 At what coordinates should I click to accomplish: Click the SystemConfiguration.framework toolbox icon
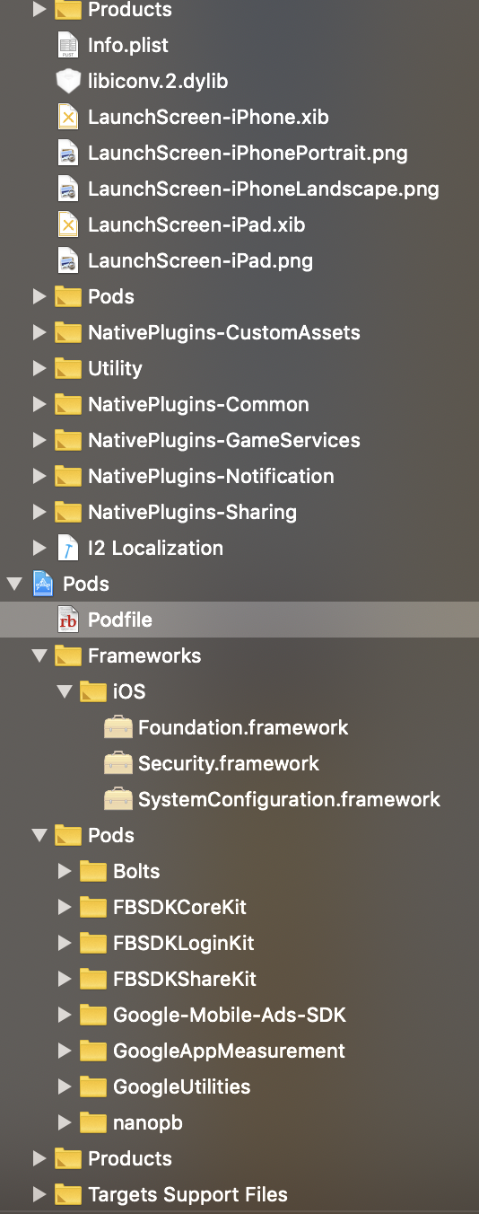[118, 799]
